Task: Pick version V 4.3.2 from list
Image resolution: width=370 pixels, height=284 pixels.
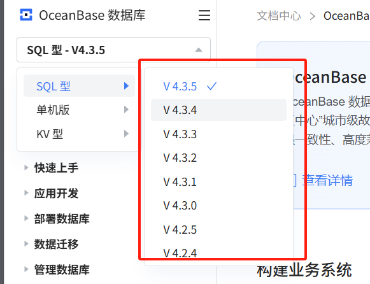Action: [218, 157]
